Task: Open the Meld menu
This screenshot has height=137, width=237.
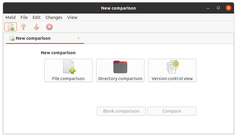Action: [x=11, y=17]
